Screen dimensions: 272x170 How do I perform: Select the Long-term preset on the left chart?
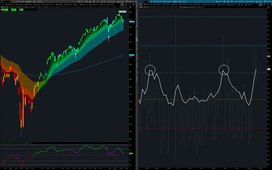(19, 4)
